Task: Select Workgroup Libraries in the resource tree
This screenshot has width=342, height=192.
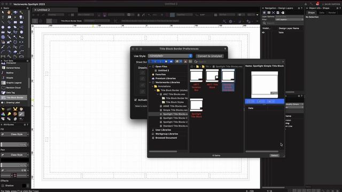Action: point(167,134)
